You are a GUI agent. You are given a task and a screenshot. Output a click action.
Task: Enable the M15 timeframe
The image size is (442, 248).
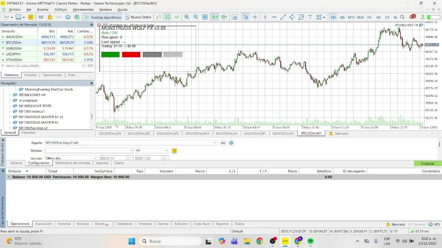click(x=351, y=17)
